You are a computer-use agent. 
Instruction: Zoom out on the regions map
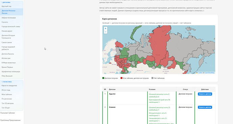coord(105,32)
